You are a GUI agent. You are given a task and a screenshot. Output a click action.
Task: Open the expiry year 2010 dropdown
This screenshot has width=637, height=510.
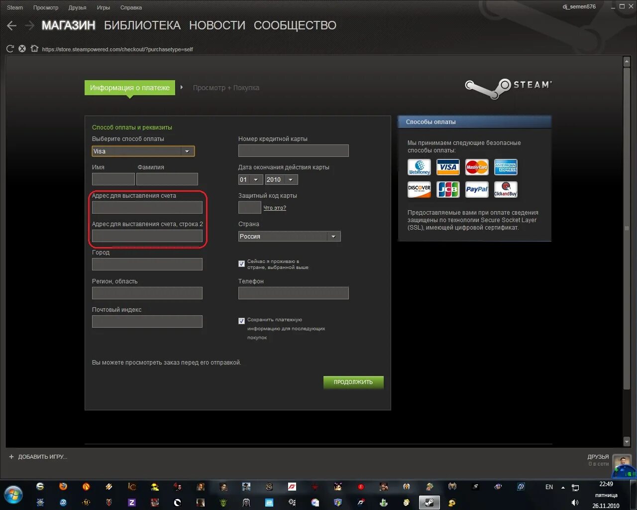282,179
